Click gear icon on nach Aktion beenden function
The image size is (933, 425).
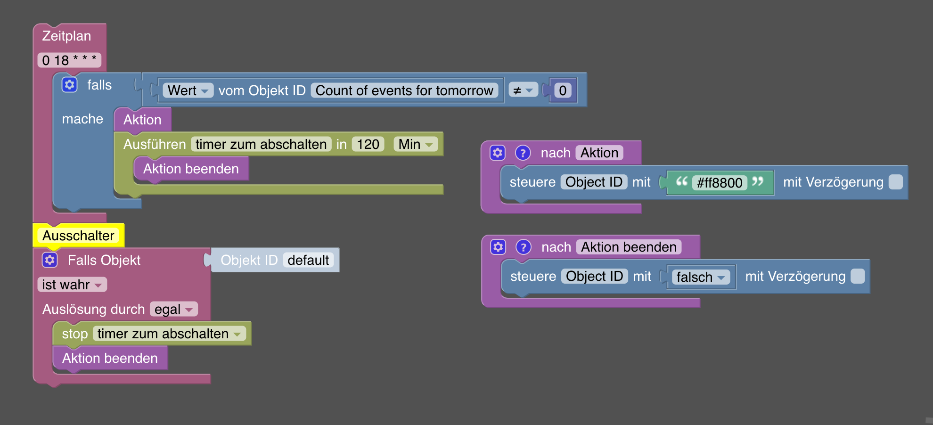[x=498, y=247]
